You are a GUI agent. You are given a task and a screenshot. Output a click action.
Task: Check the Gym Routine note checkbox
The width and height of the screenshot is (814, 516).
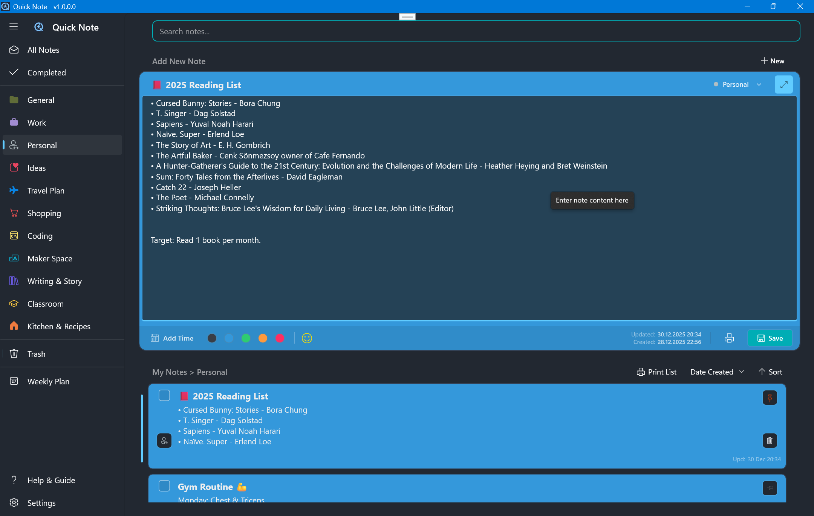pyautogui.click(x=164, y=486)
